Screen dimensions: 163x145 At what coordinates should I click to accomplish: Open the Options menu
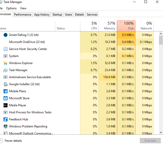11,8
